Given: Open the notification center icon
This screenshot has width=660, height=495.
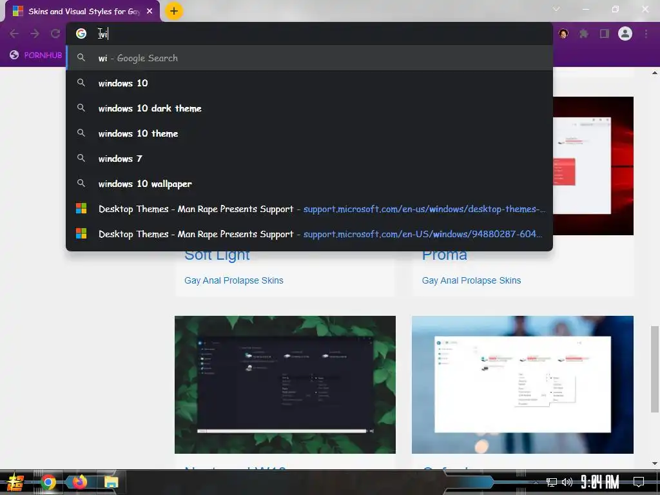Looking at the screenshot, I should (639, 482).
